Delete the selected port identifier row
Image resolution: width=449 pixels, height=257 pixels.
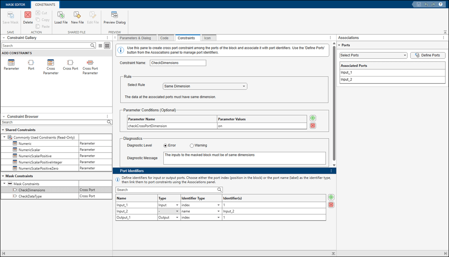click(331, 205)
